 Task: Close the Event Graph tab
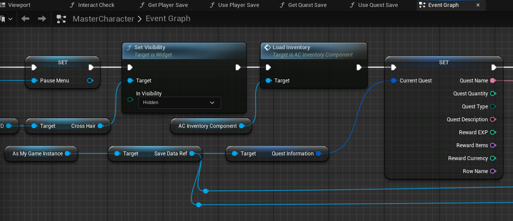tap(478, 5)
